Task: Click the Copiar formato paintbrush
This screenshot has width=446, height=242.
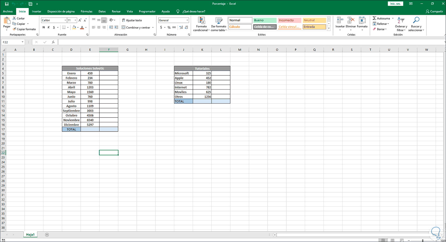Action: click(14, 29)
